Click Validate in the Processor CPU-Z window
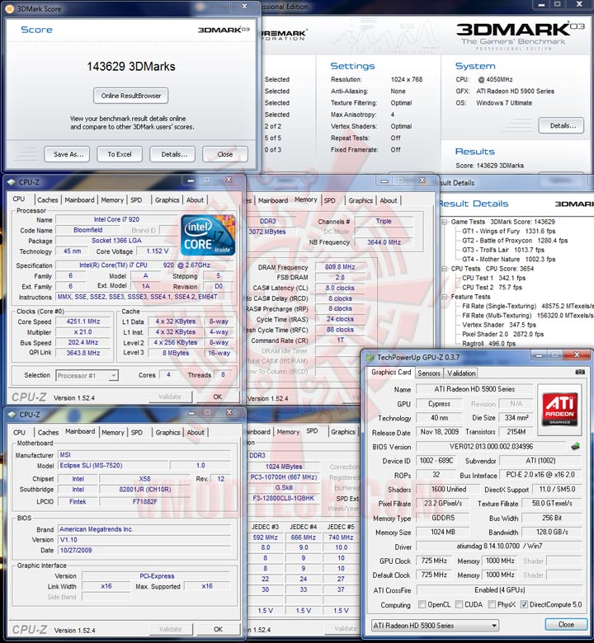This screenshot has width=594, height=643. [170, 397]
